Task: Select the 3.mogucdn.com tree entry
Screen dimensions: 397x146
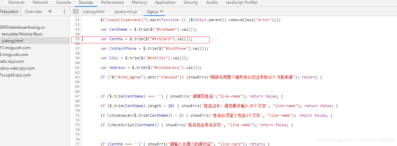Action: click(x=14, y=55)
